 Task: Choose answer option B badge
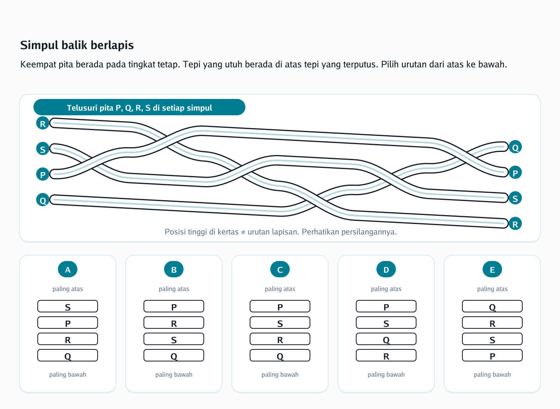coord(174,269)
